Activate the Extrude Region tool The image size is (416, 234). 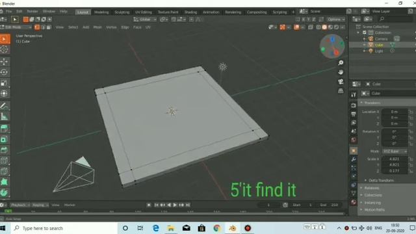click(5, 129)
